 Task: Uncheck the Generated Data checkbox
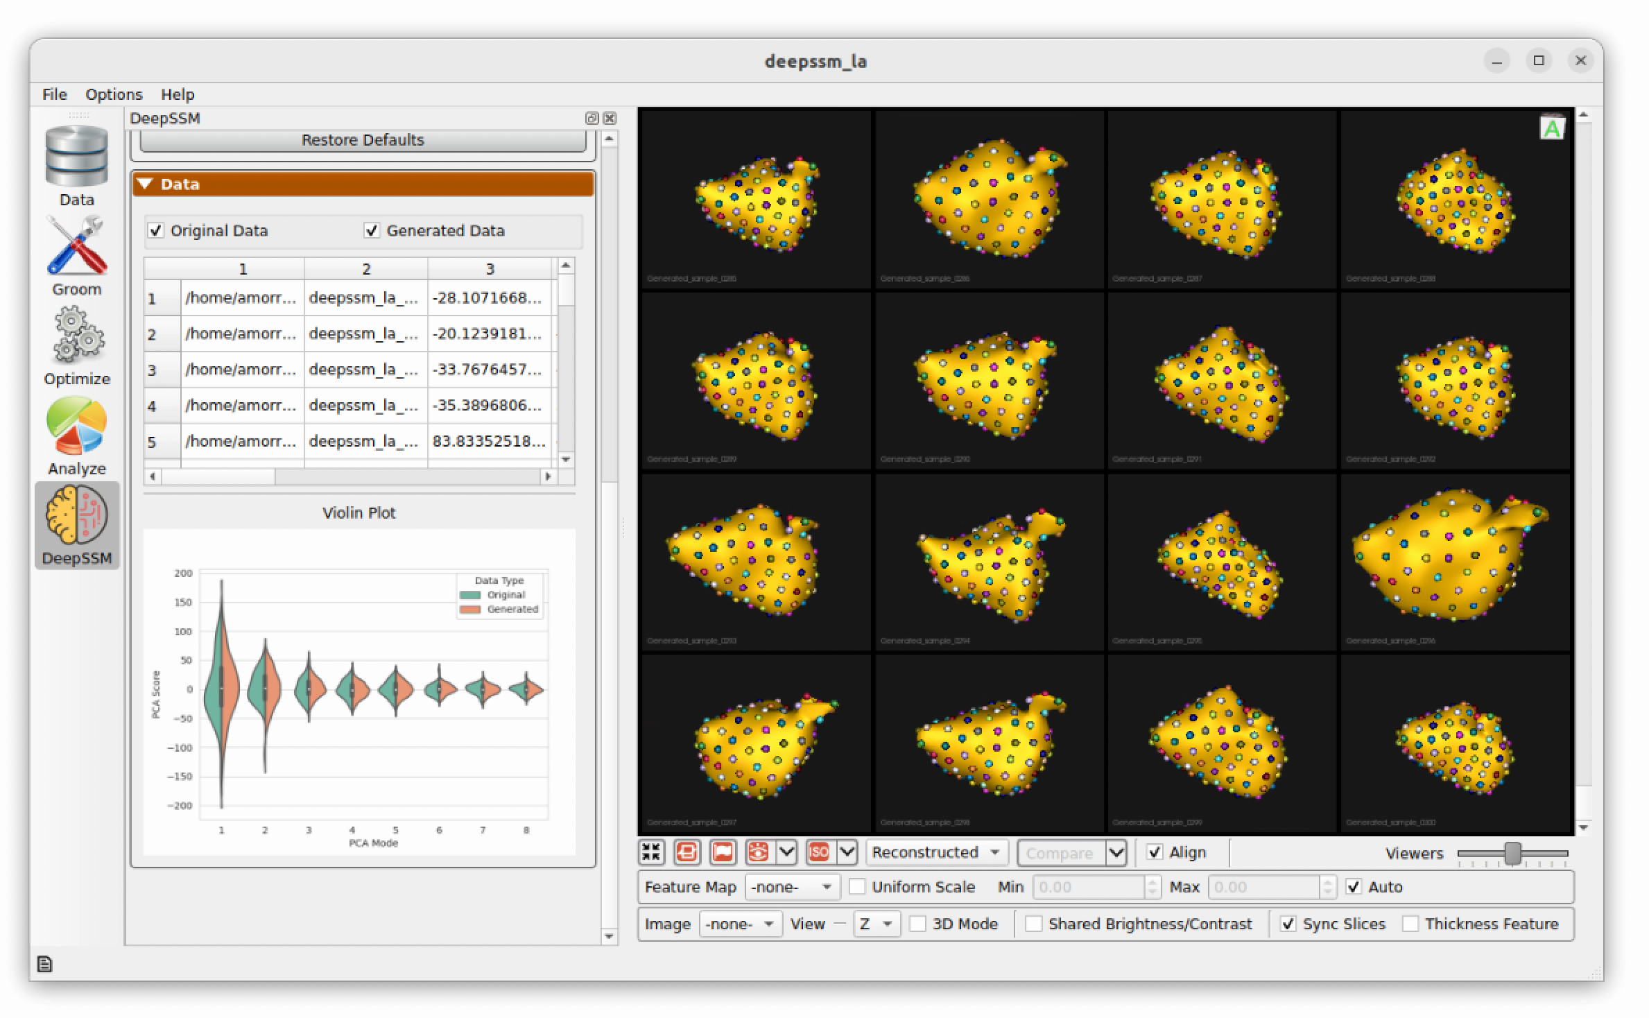click(372, 230)
